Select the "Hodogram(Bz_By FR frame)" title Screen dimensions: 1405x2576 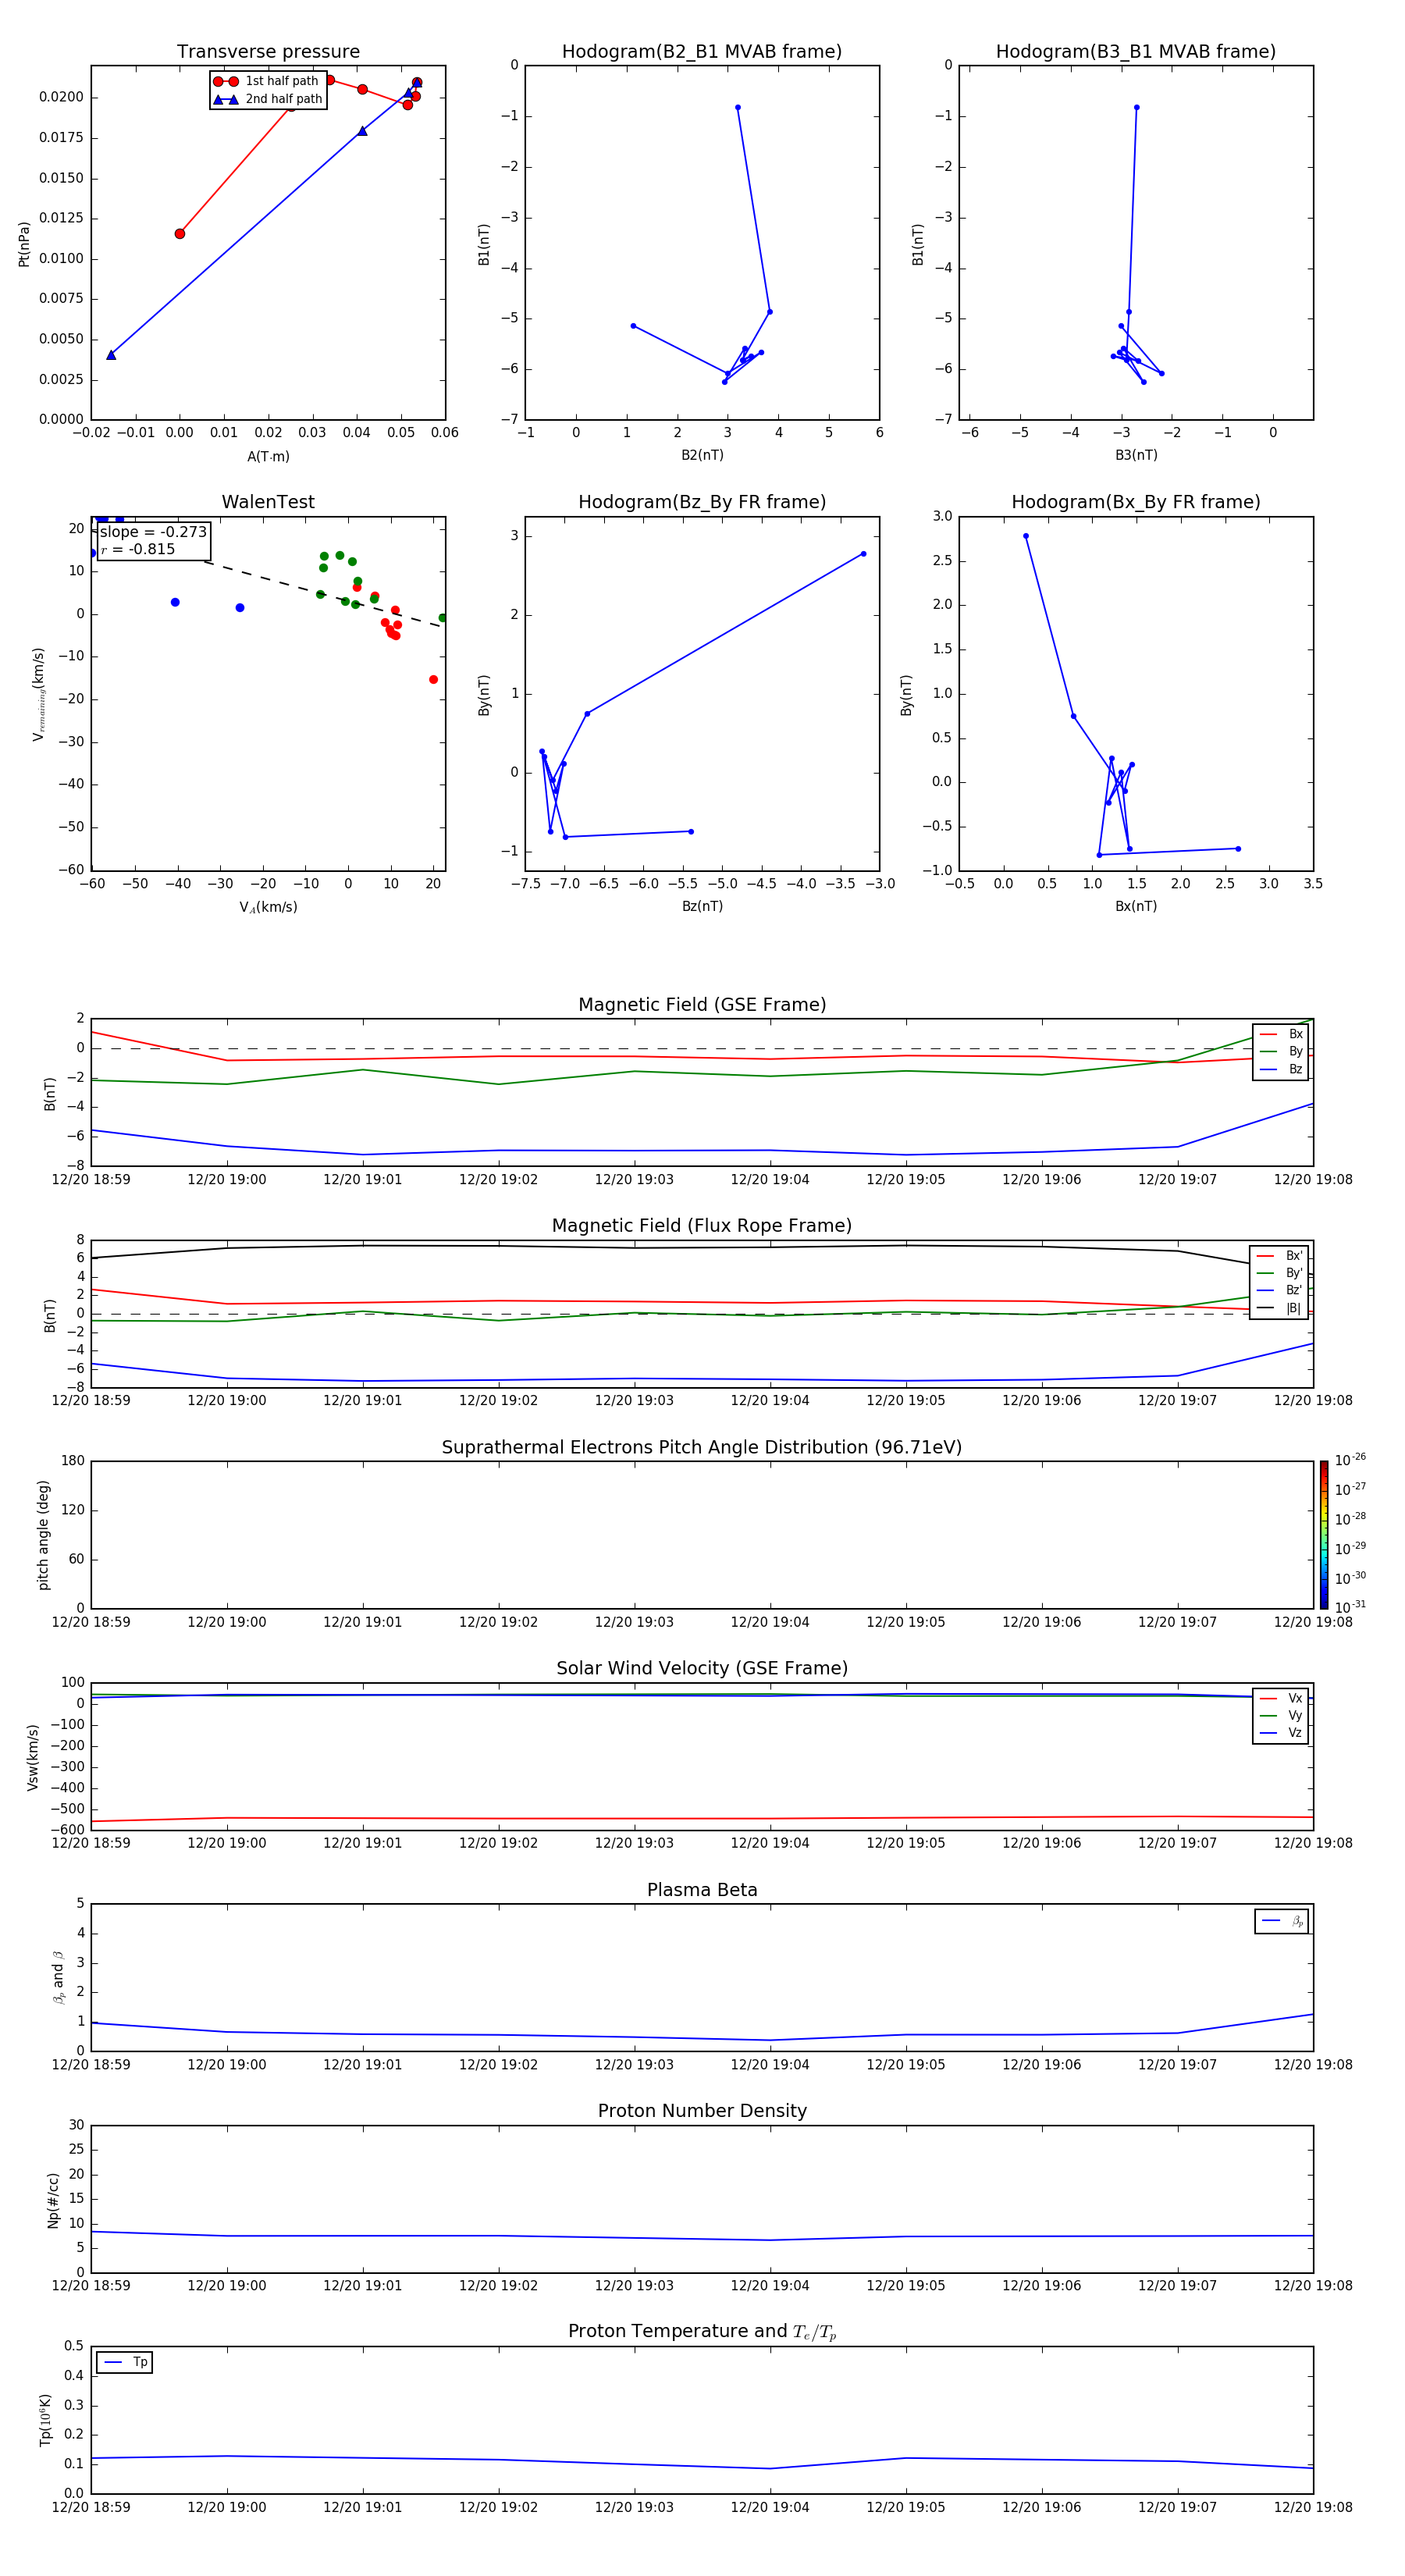pyautogui.click(x=702, y=502)
